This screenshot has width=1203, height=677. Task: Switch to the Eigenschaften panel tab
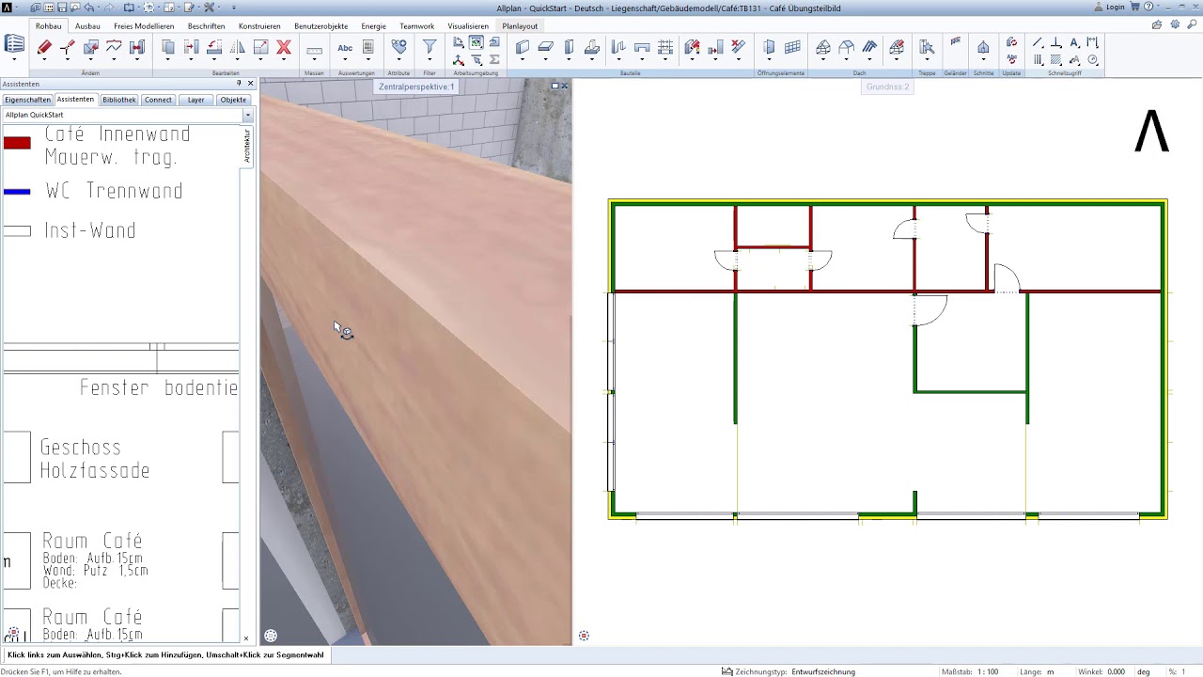pyautogui.click(x=27, y=100)
